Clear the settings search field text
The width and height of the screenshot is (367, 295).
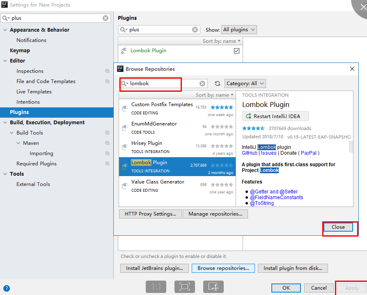pyautogui.click(x=106, y=18)
